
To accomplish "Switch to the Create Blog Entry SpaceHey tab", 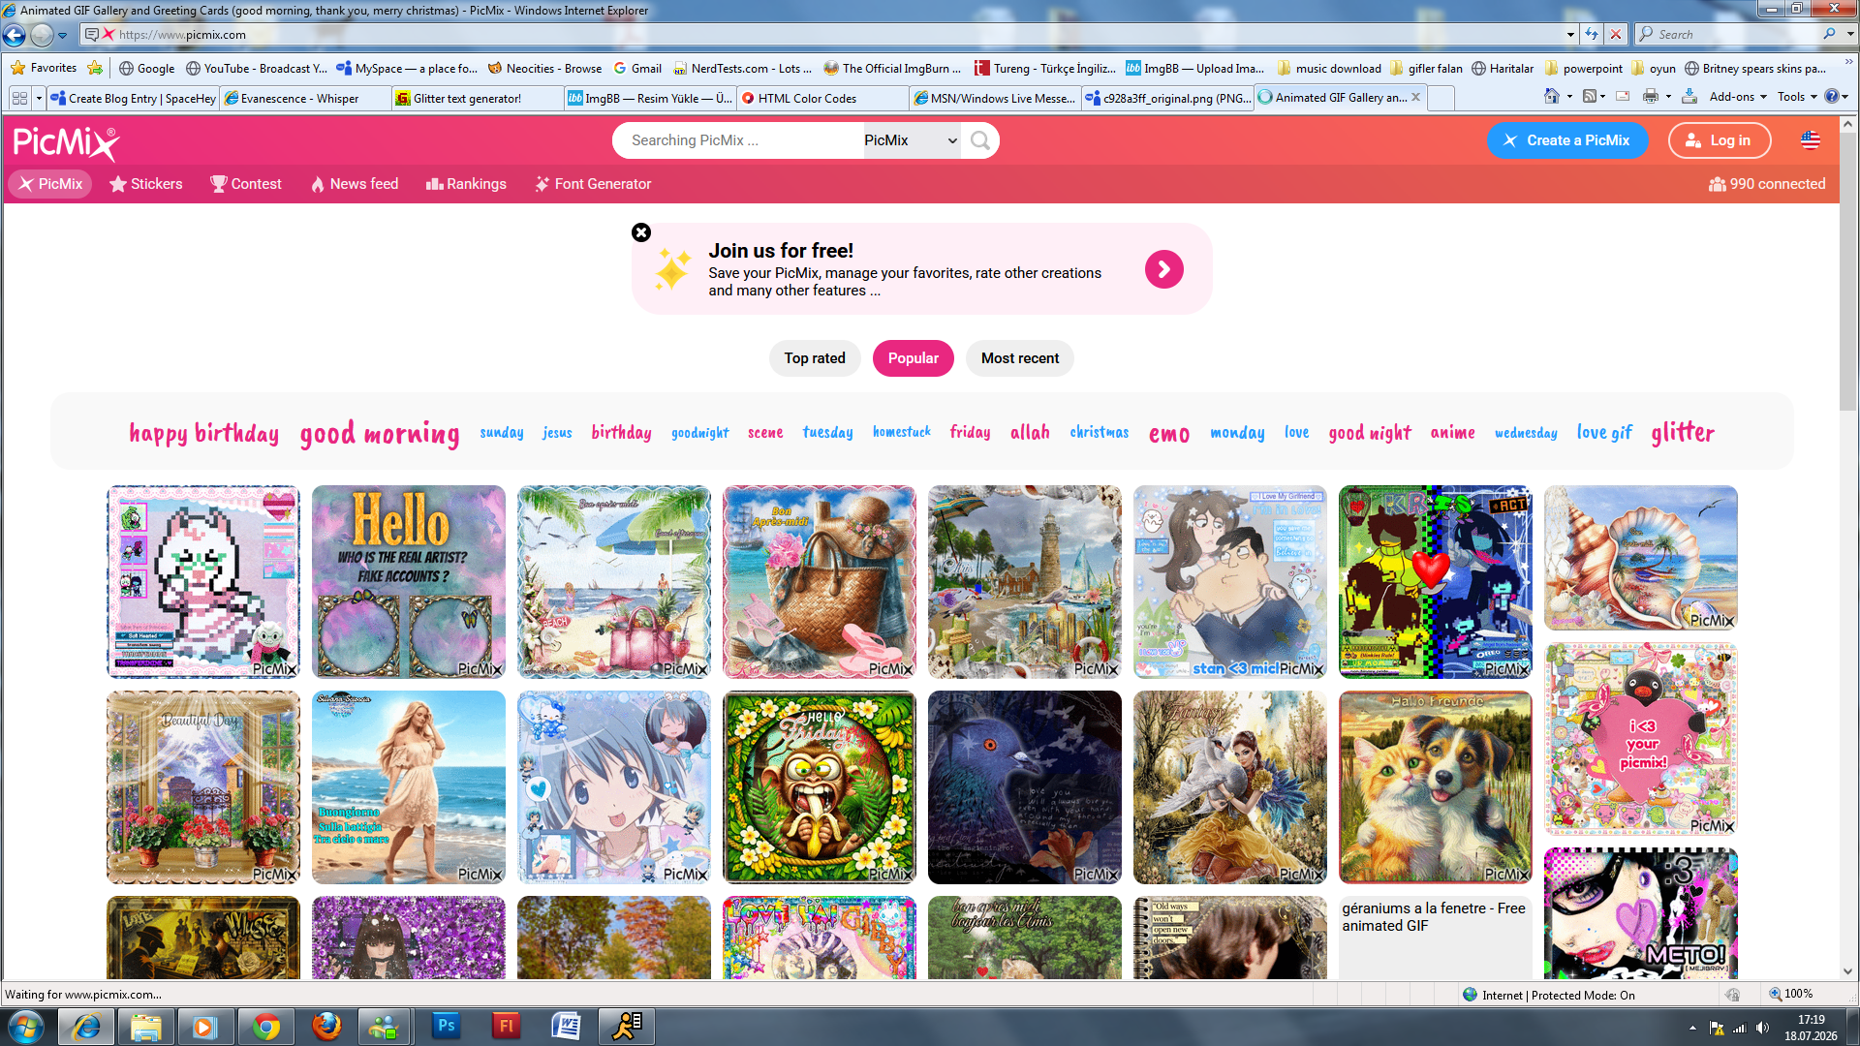I will (x=134, y=98).
